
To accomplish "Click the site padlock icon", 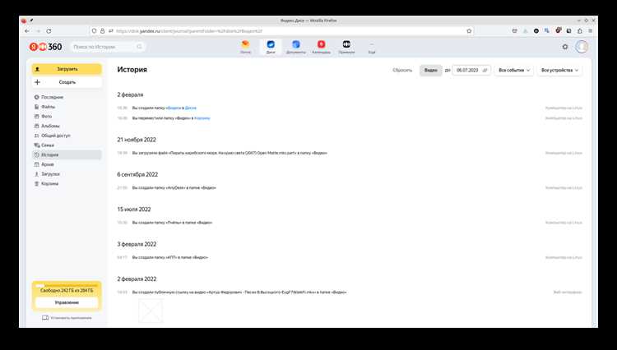I will 102,30.
